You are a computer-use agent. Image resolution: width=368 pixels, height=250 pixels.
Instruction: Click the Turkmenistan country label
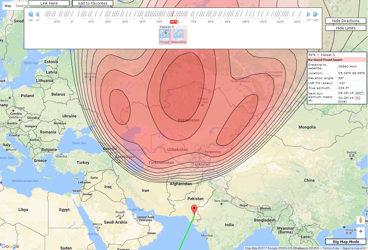[161, 162]
